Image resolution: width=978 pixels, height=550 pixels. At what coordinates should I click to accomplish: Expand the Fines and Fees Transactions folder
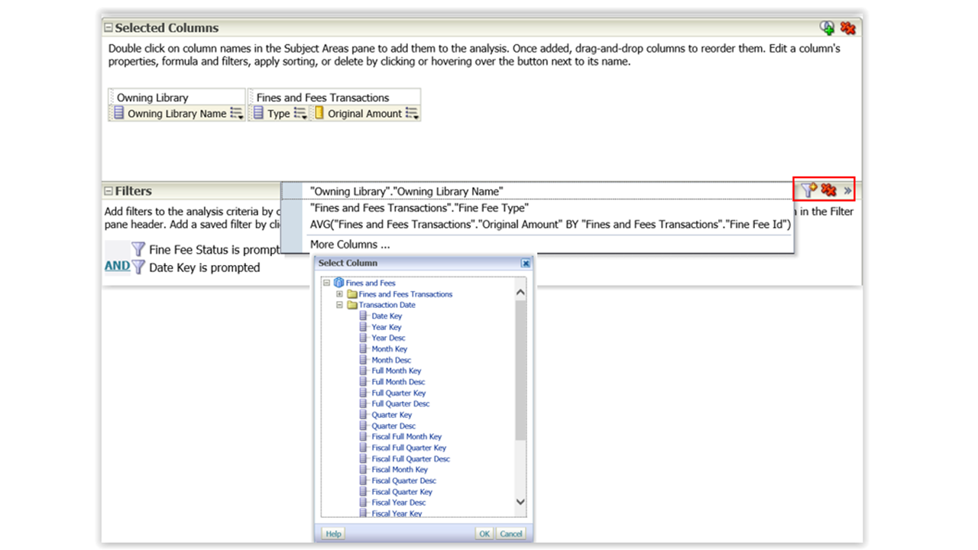[x=340, y=294]
